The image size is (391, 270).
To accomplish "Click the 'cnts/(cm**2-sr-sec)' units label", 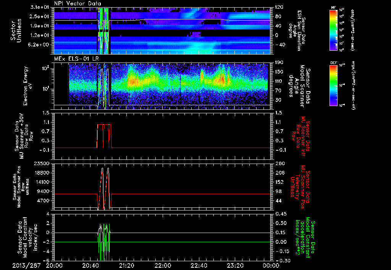I will point(353,30).
